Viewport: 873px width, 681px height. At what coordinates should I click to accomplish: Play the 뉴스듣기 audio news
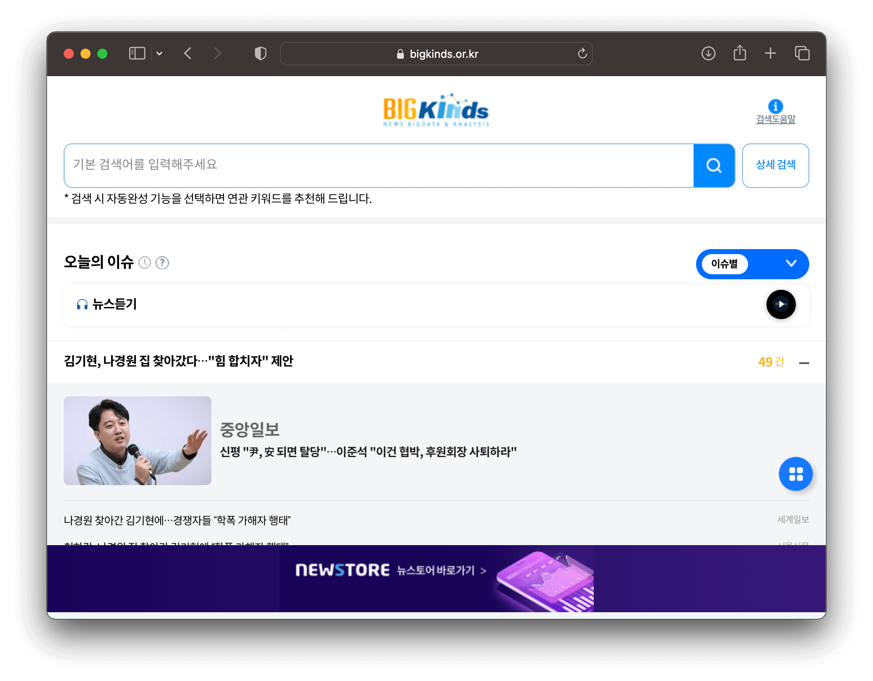pos(781,304)
